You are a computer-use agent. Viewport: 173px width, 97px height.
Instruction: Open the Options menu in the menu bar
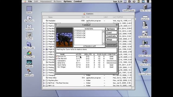click(x=68, y=1)
